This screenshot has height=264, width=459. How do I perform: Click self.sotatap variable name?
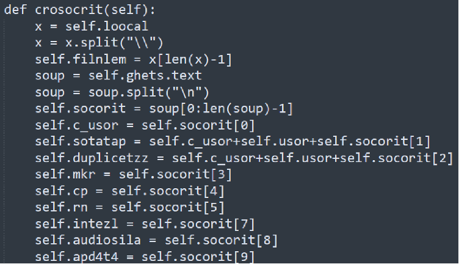81,142
